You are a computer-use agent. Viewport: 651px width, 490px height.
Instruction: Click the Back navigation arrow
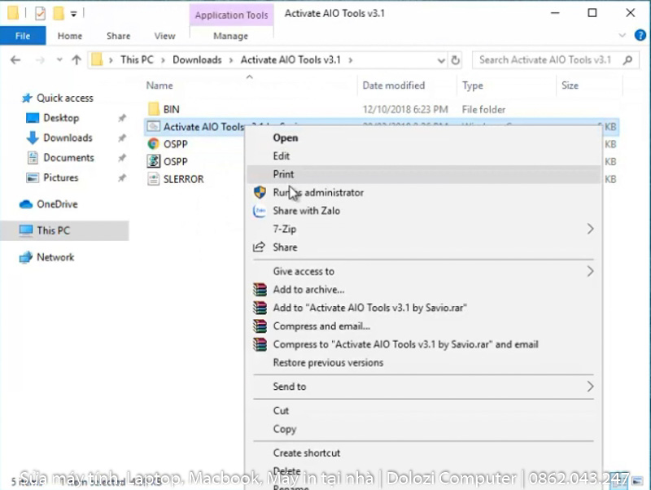(x=15, y=59)
